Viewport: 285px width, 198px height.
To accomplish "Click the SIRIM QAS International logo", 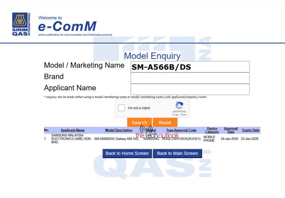I will coord(21,24).
